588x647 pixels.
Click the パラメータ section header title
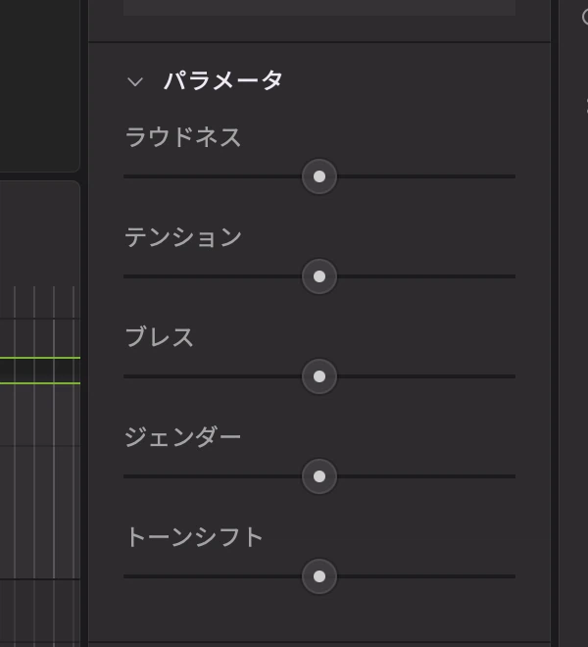(x=222, y=80)
